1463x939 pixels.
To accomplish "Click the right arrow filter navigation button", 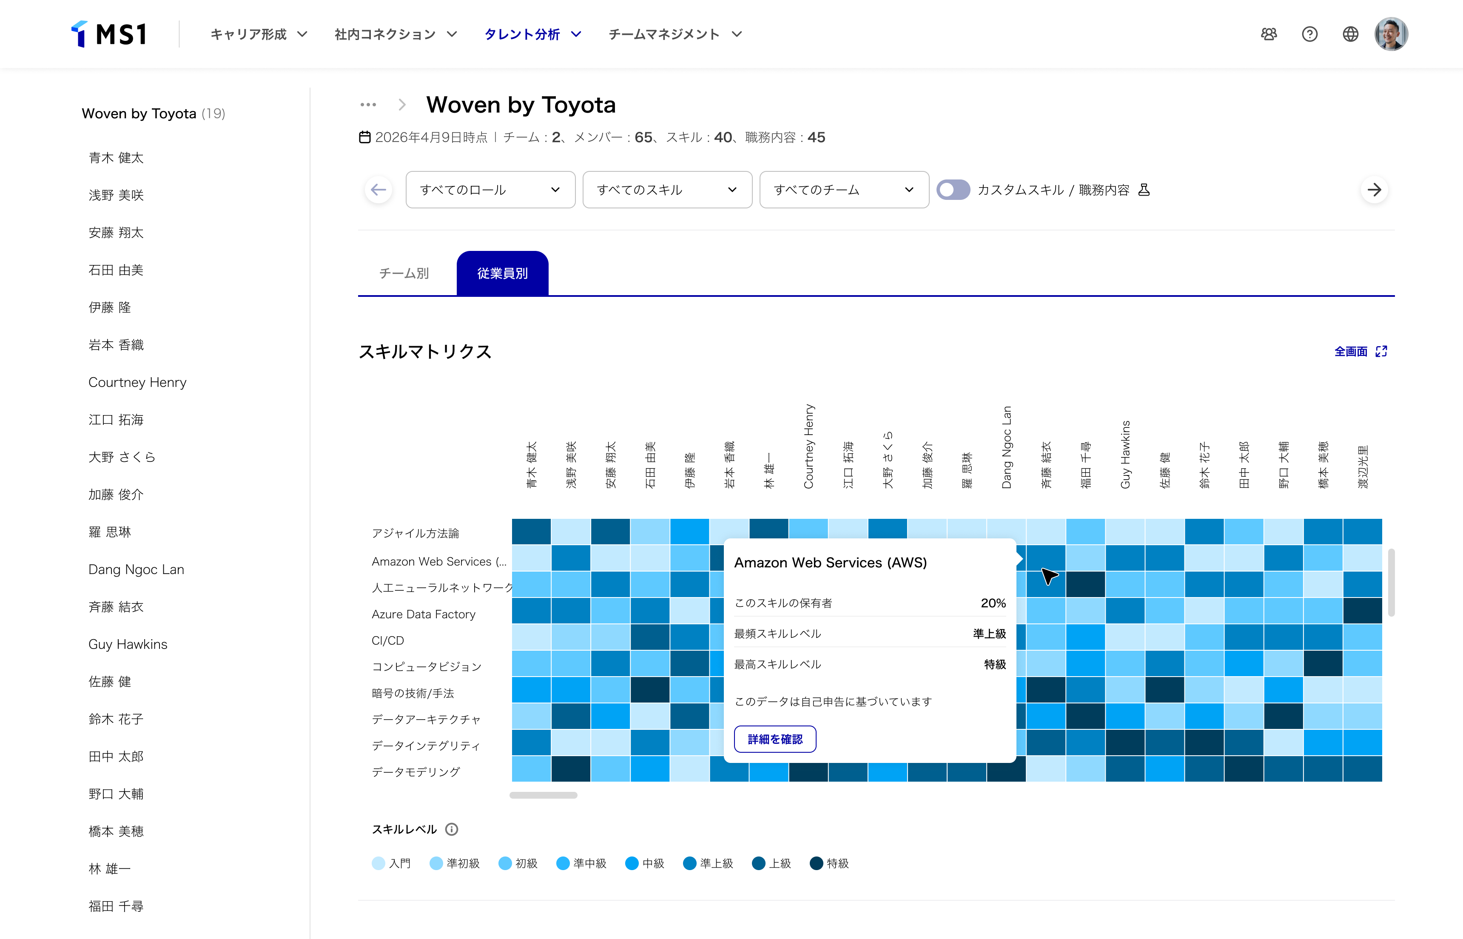I will tap(1374, 190).
